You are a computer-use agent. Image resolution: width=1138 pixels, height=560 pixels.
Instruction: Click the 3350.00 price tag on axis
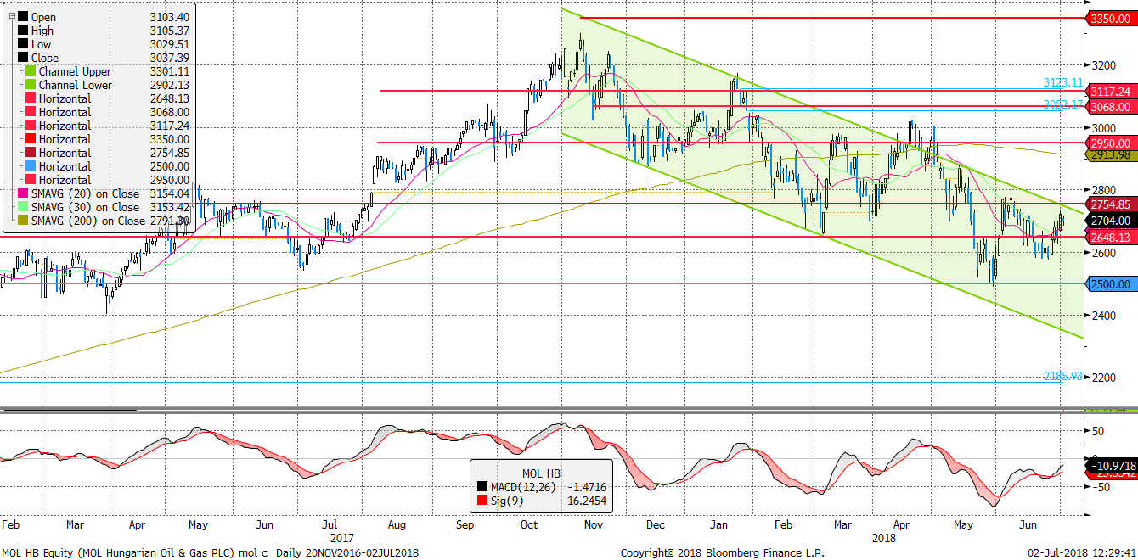coord(1111,18)
